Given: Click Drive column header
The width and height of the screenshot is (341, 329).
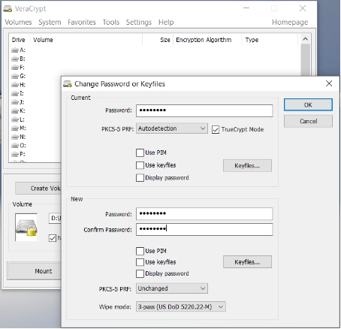Looking at the screenshot, I should [x=20, y=40].
